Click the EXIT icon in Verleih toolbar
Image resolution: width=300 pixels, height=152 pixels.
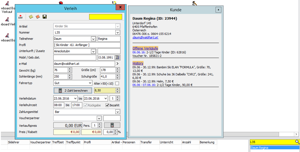21,17
